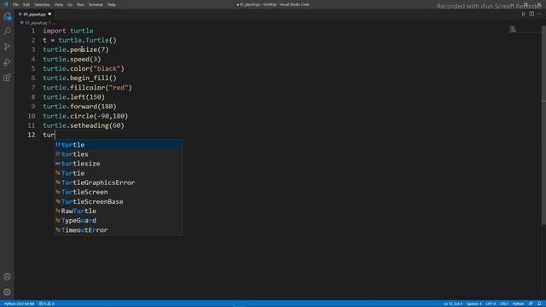546x307 pixels.
Task: Open the File menu
Action: (15, 4)
